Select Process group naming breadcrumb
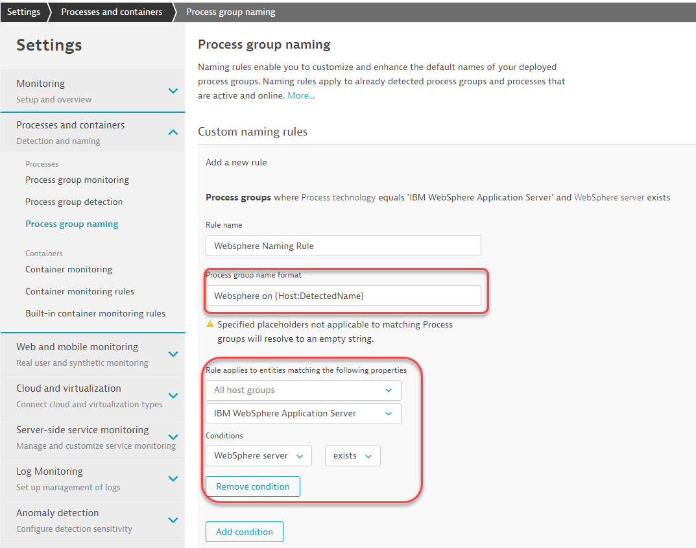Viewport: 696px width, 548px height. [231, 12]
